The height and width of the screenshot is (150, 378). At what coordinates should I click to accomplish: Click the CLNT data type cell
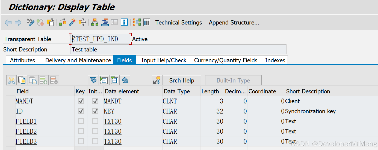181,101
